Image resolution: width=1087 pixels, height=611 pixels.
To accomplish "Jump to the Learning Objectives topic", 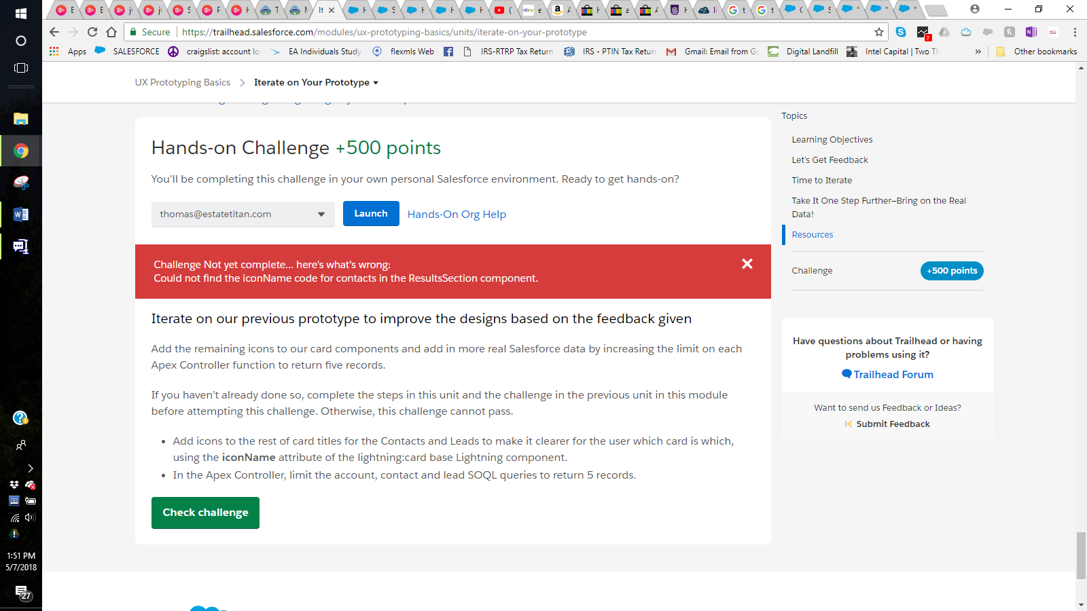I will [x=832, y=140].
